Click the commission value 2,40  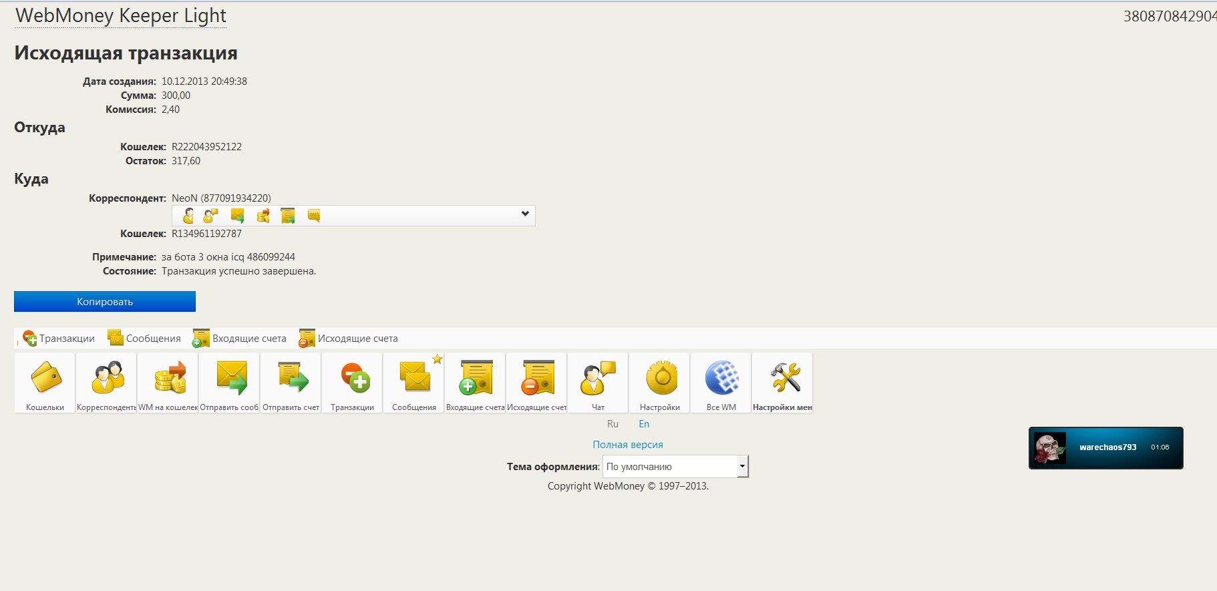170,110
